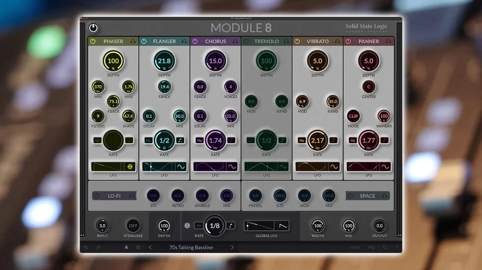Open Flanger LFO waveform selector
The height and width of the screenshot is (270, 482).
tap(181, 167)
